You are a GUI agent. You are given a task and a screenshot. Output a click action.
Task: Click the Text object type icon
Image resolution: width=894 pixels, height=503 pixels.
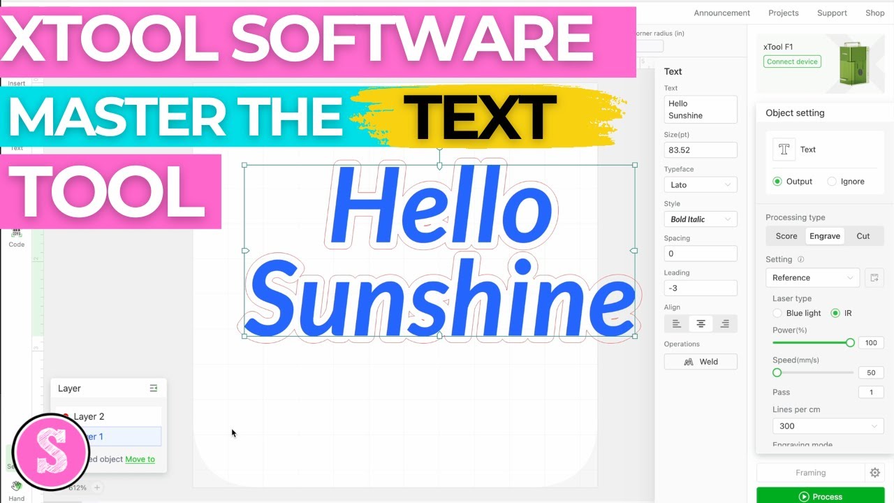point(784,150)
